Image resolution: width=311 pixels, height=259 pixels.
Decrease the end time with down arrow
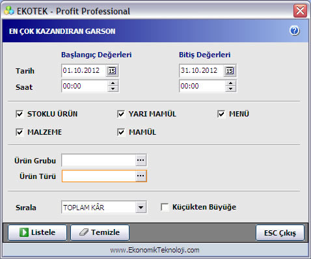(230, 89)
